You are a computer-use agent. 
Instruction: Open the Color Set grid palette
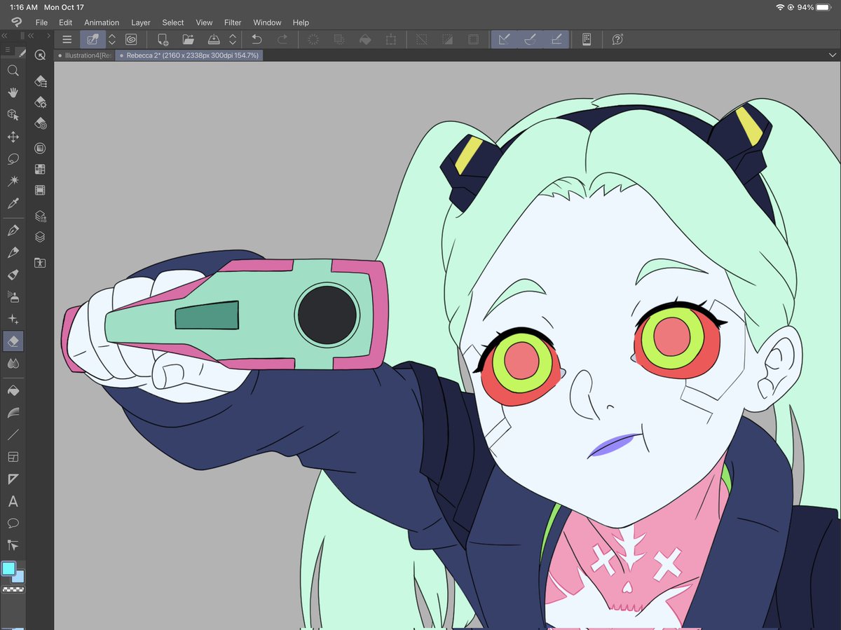tap(40, 169)
